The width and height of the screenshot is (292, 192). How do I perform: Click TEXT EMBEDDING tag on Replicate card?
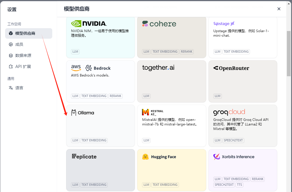[x=94, y=185]
